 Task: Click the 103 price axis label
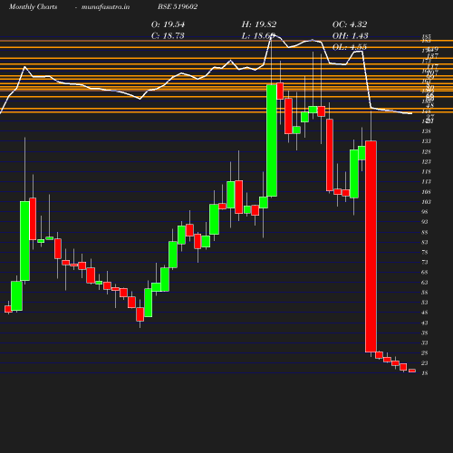(x=426, y=202)
